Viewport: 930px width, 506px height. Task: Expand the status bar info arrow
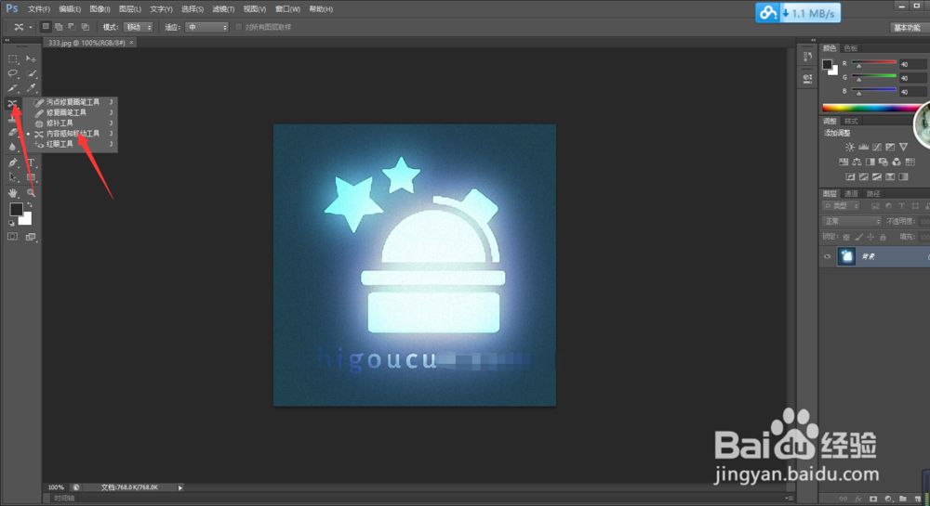(180, 487)
